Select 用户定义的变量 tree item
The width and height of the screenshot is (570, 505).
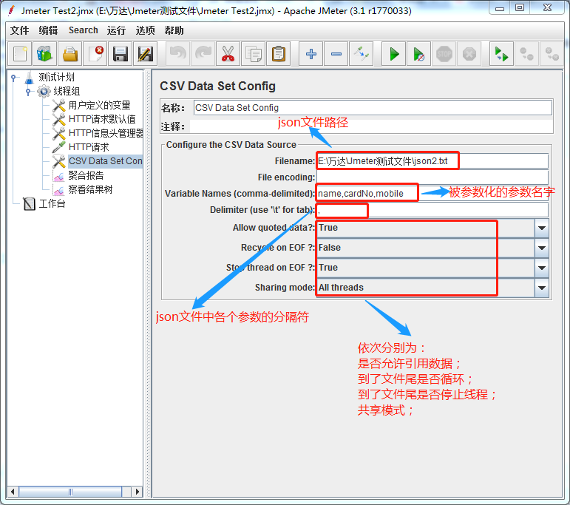(99, 106)
